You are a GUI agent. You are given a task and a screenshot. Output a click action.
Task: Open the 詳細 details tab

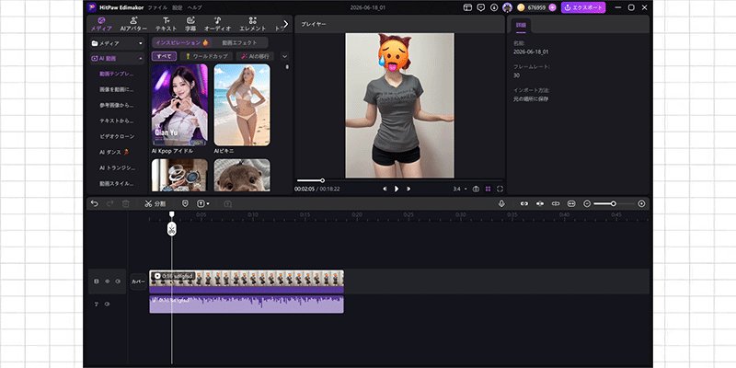pos(521,25)
